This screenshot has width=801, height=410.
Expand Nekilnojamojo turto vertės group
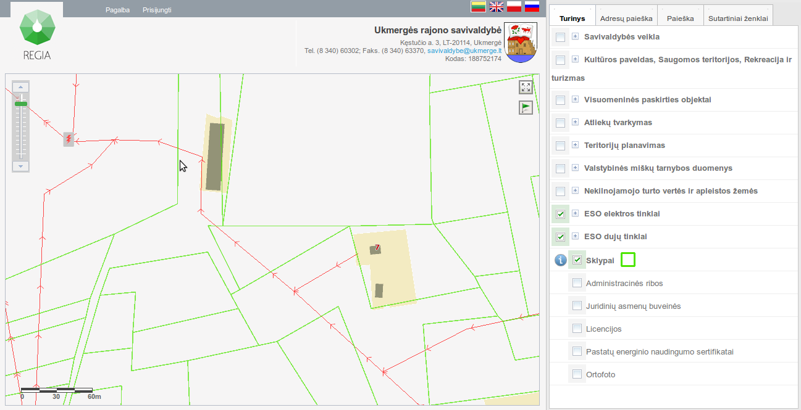[575, 191]
